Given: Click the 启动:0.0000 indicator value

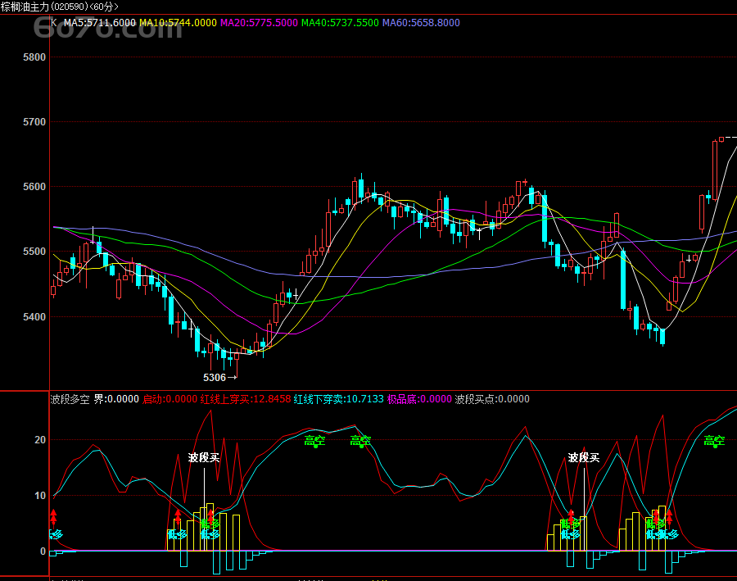Looking at the screenshot, I should [170, 399].
